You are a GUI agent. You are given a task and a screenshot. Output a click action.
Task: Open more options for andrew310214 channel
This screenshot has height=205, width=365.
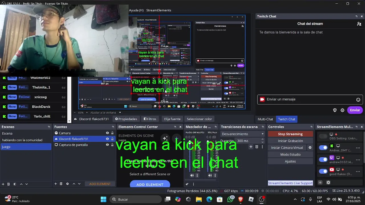pos(358,160)
